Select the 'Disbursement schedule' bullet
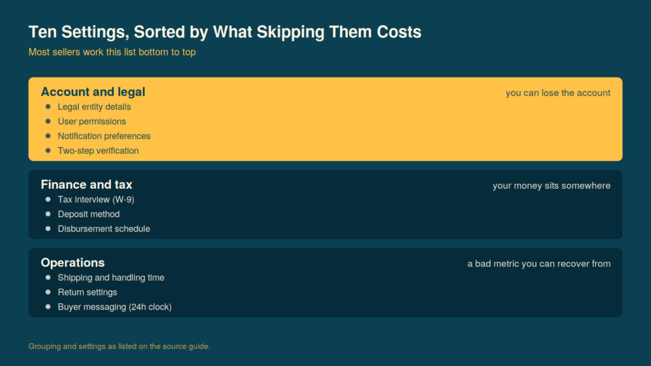 104,229
